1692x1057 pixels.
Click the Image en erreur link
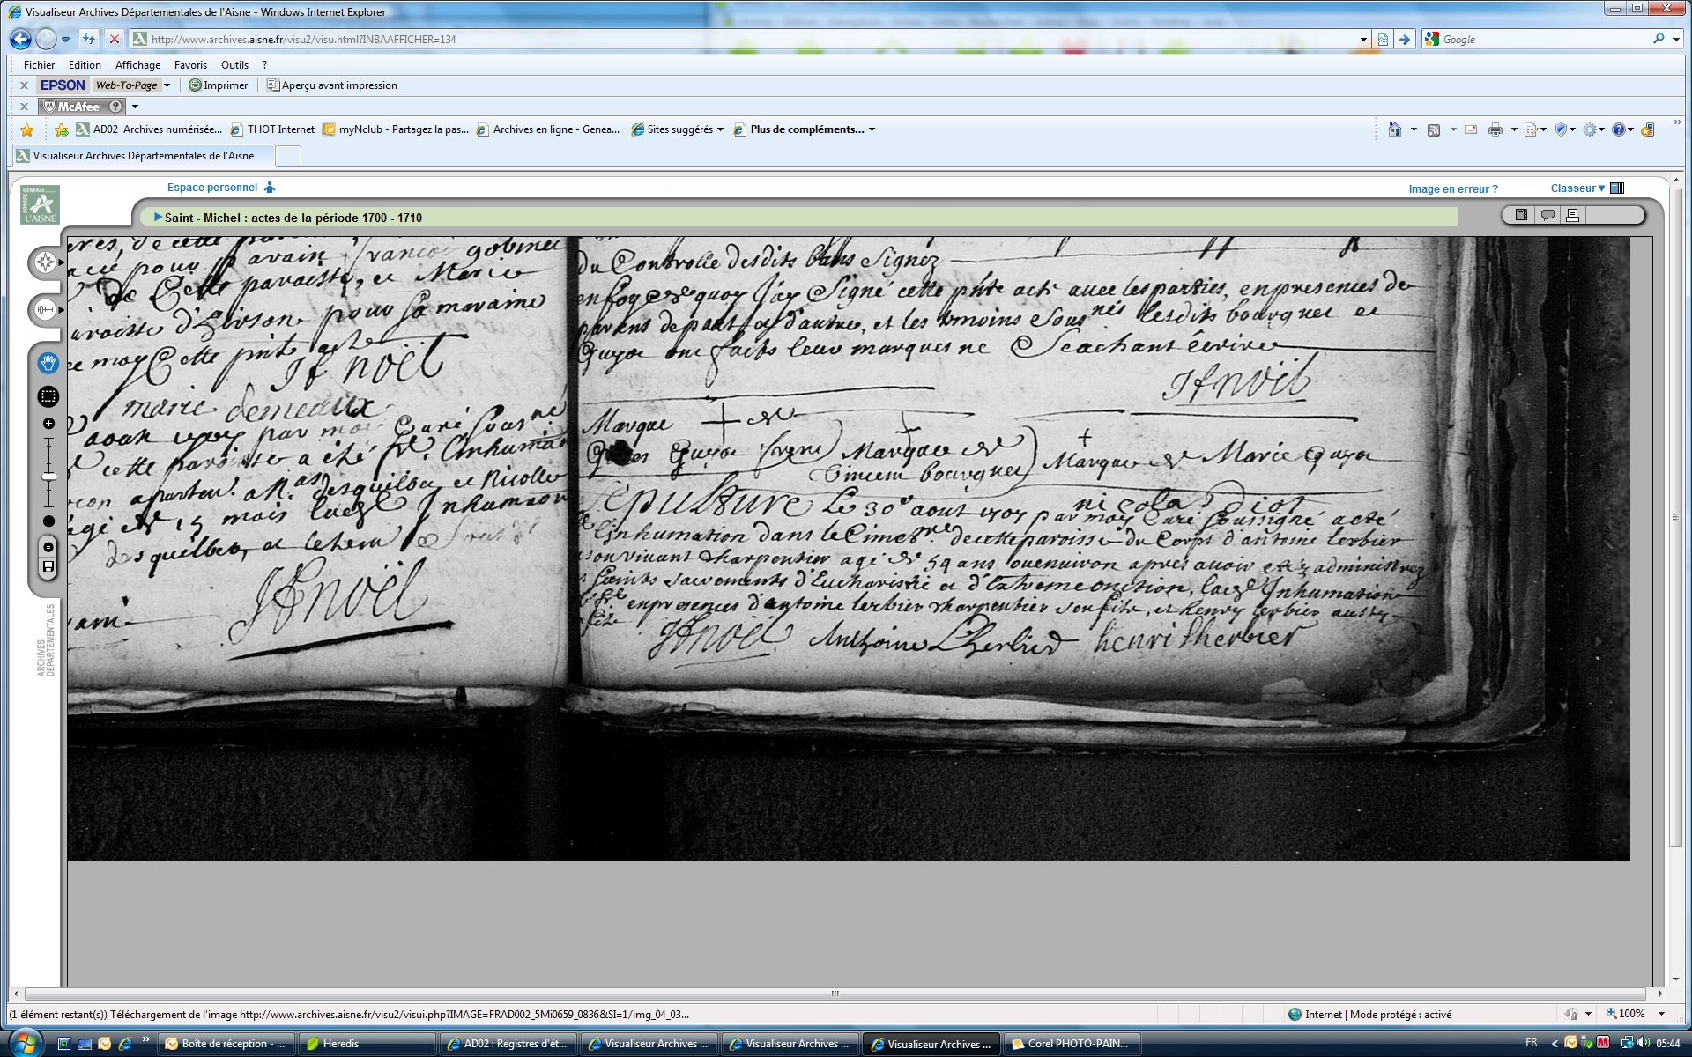click(1452, 188)
